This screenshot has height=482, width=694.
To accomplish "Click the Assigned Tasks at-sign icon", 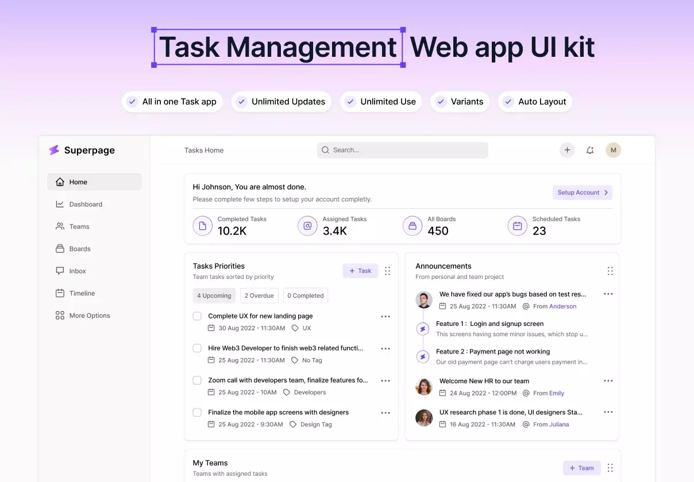I will pyautogui.click(x=307, y=226).
